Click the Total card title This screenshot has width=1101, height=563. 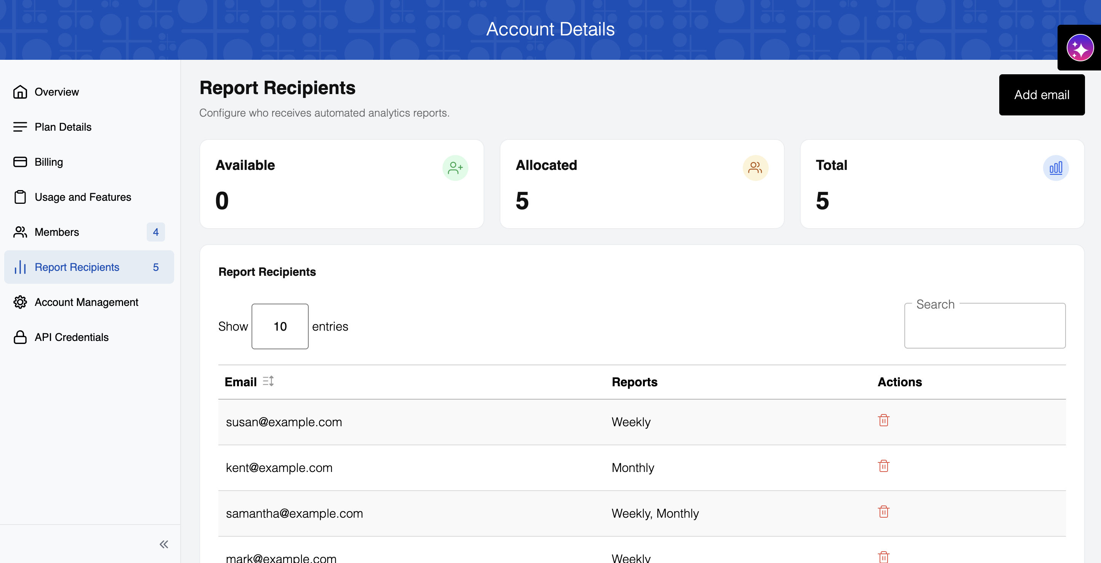point(831,165)
